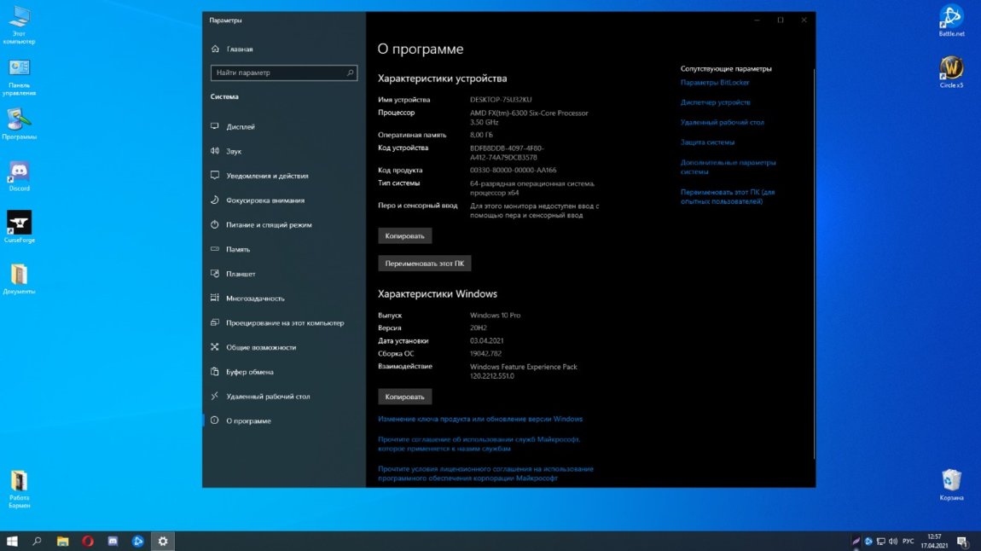Open Фокусировка внимания moon icon
The image size is (981, 551).
click(x=215, y=200)
